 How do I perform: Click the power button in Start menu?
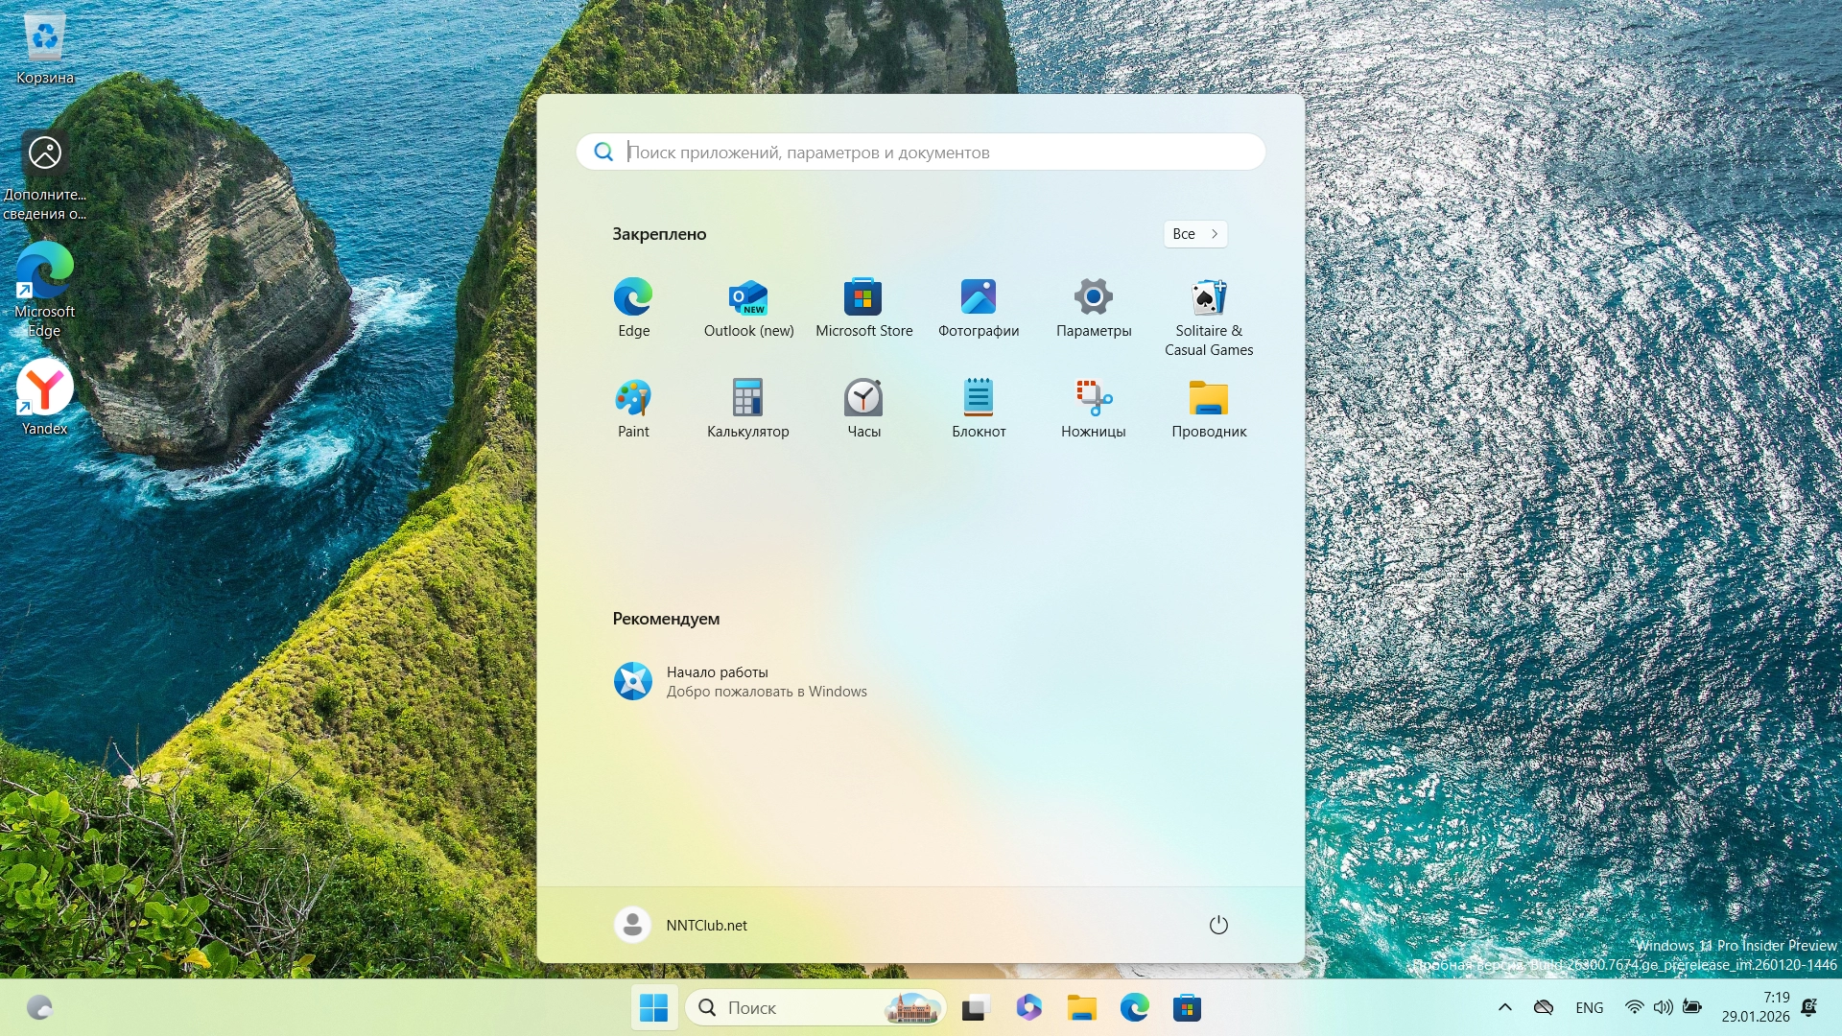1217,925
